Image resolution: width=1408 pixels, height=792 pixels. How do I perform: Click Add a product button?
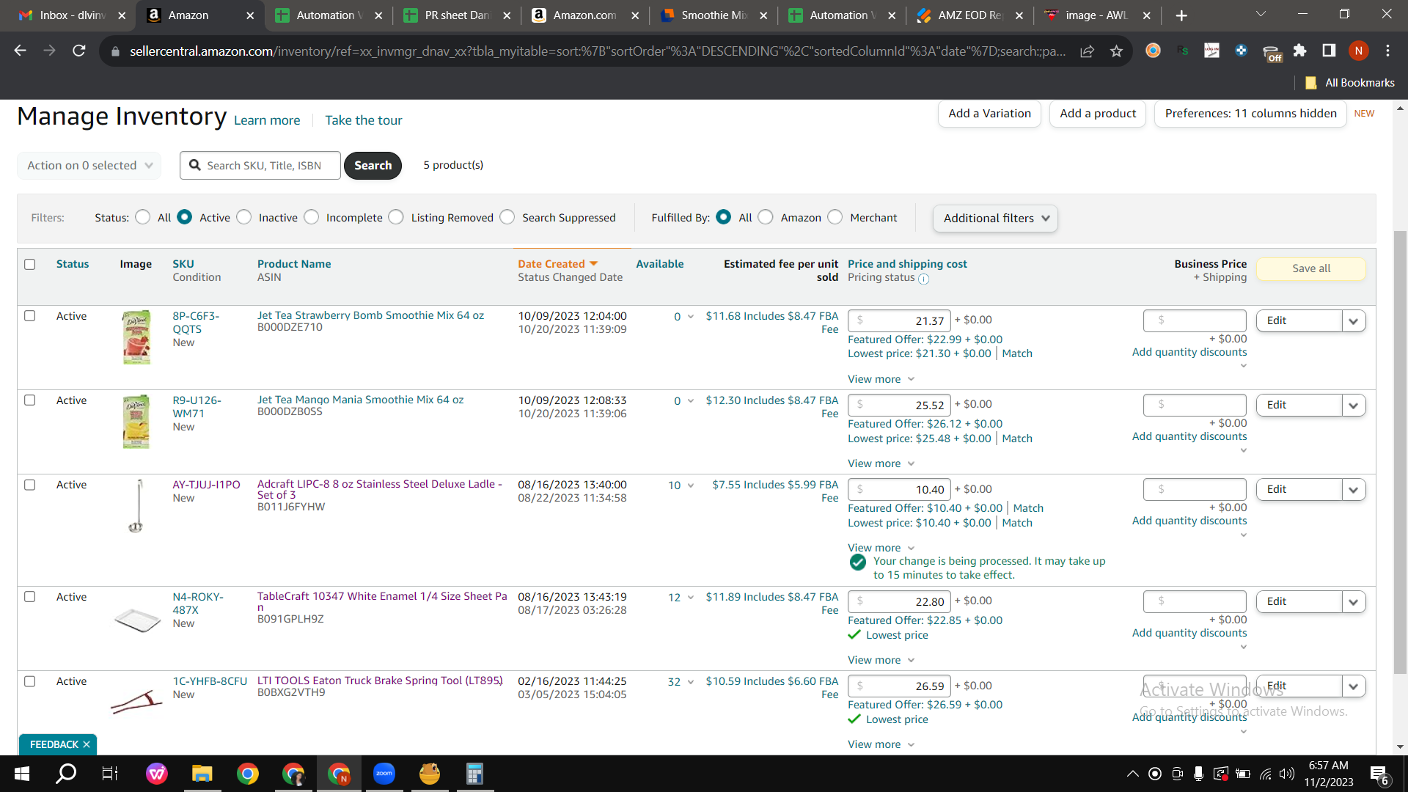pyautogui.click(x=1098, y=114)
